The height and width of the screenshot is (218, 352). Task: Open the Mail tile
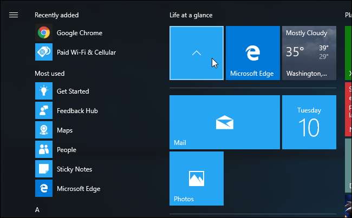point(225,122)
